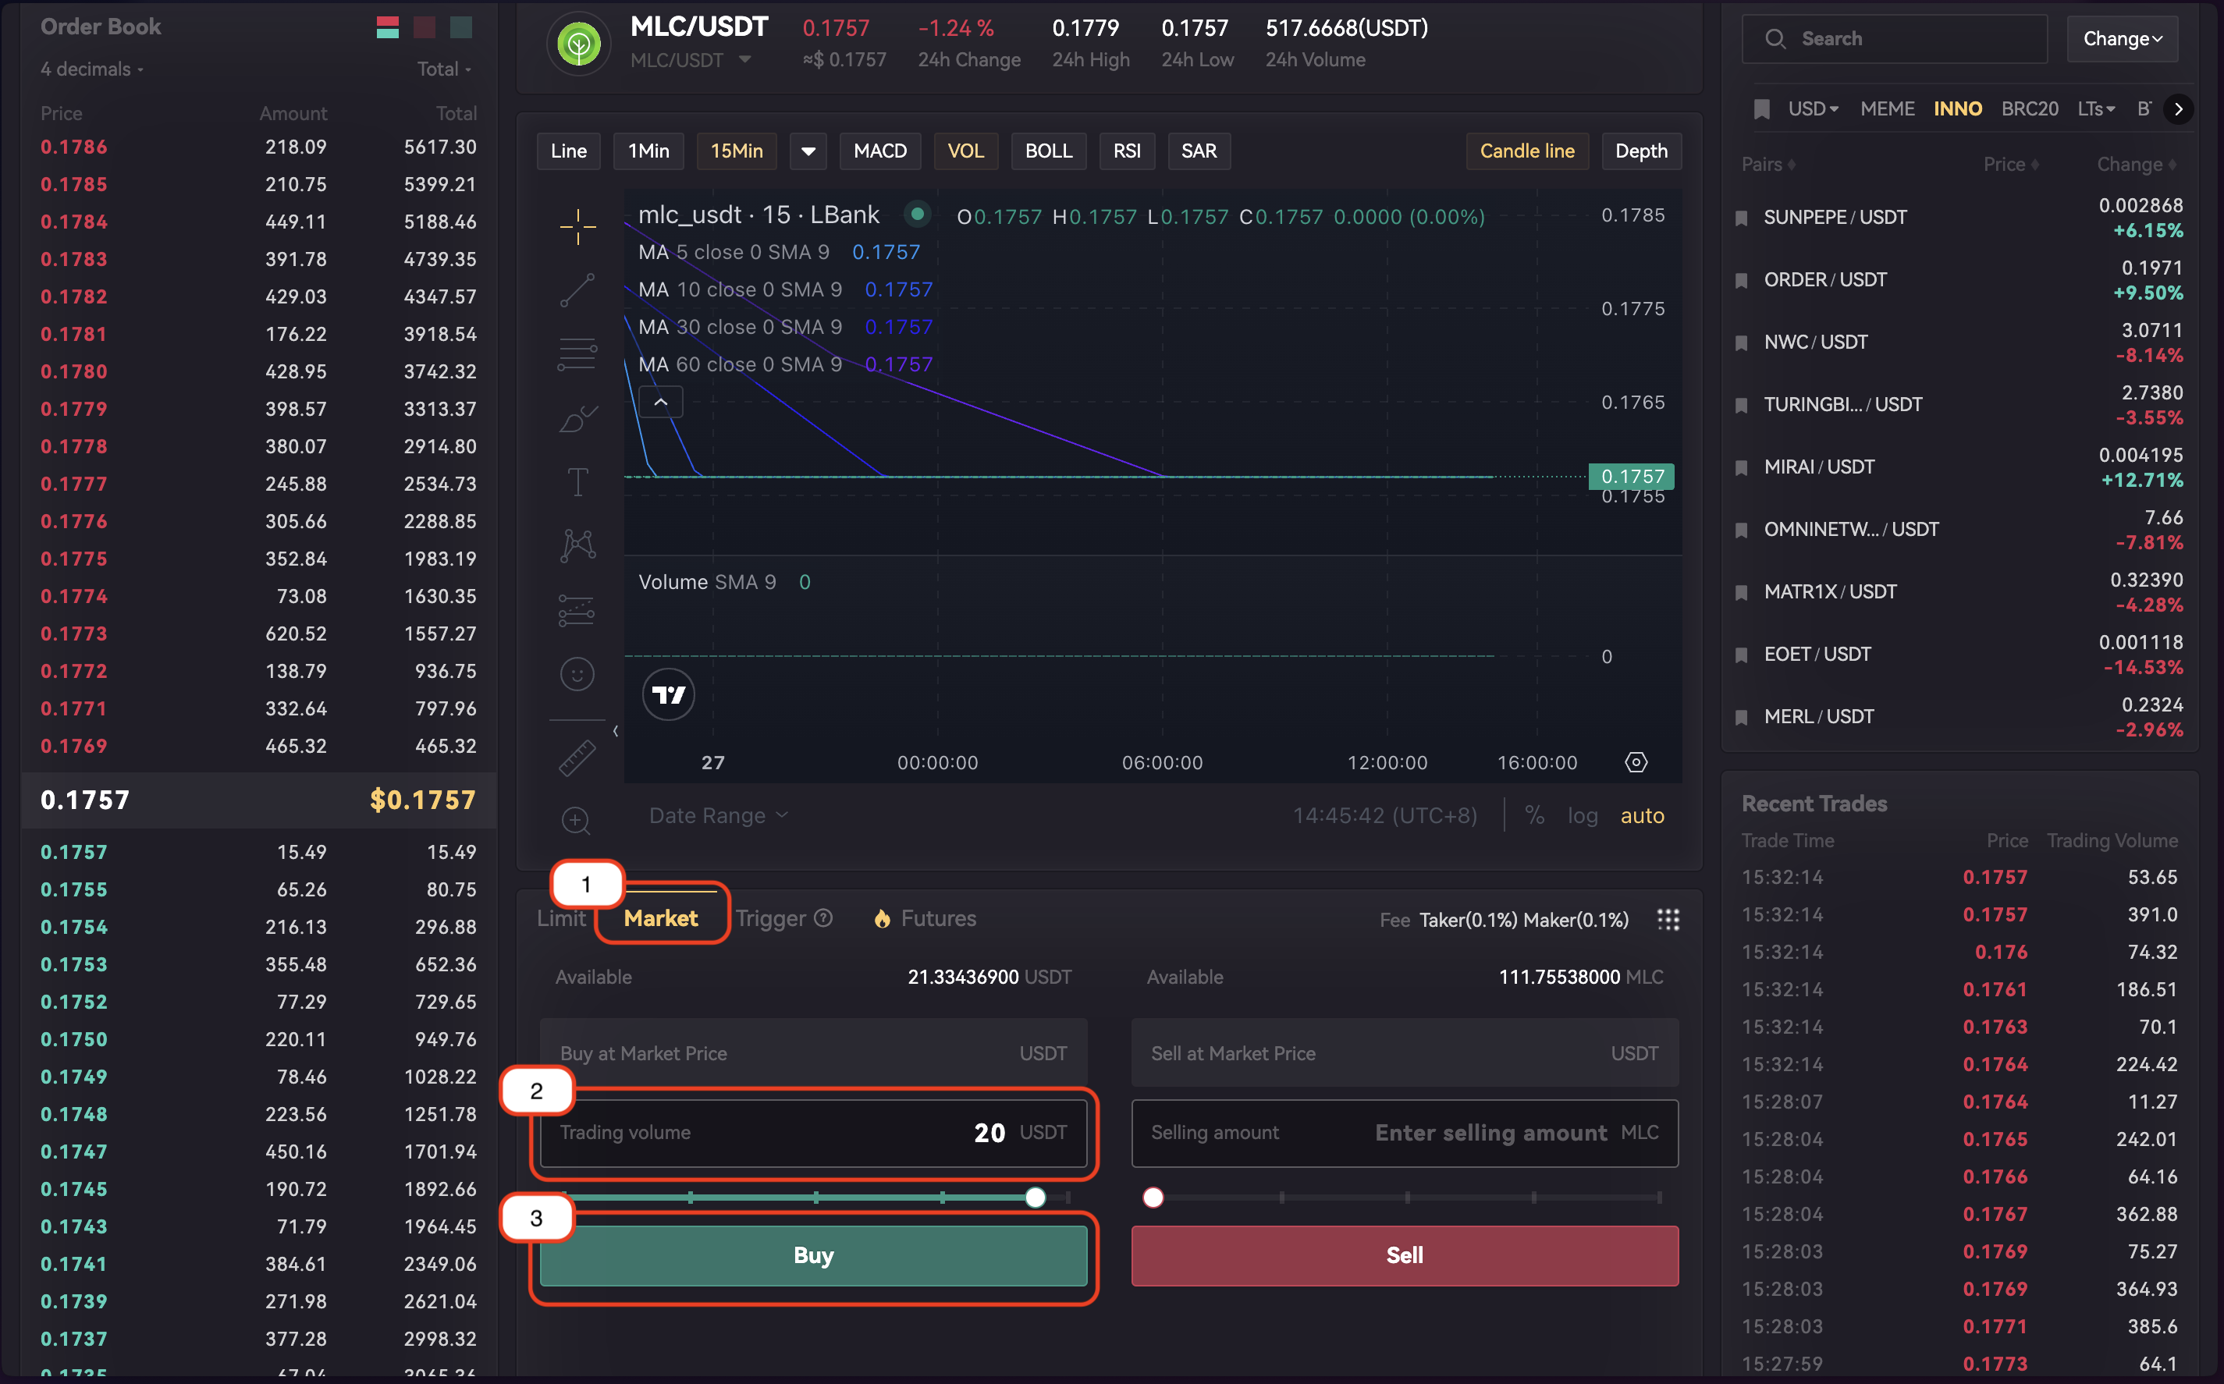The height and width of the screenshot is (1384, 2224).
Task: Switch to Candle line view
Action: point(1527,151)
